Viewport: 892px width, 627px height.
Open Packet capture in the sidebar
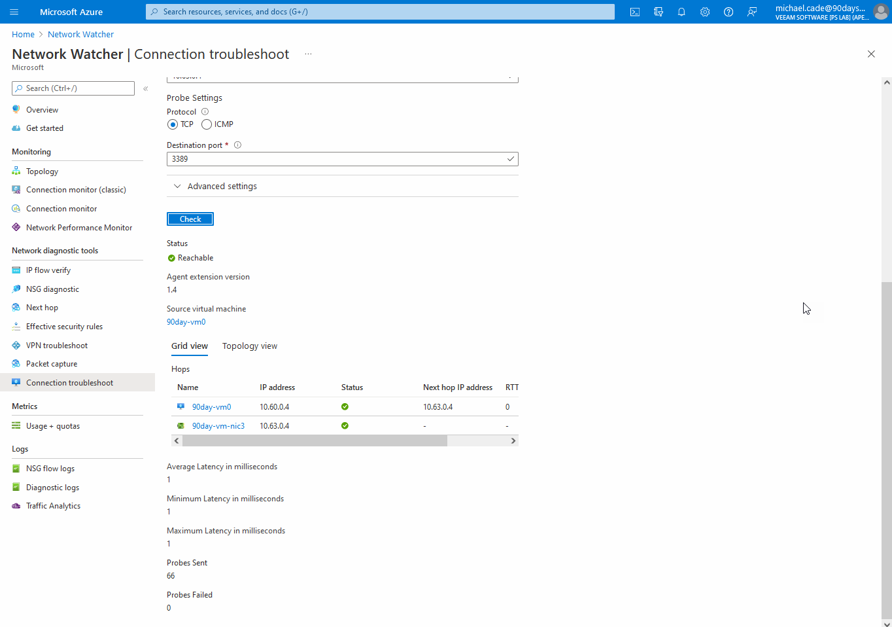52,364
